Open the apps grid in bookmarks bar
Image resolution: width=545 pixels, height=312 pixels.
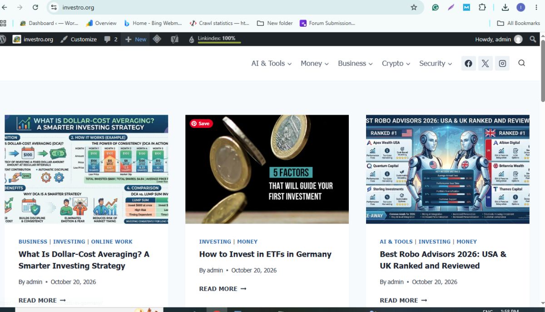(x=3, y=23)
